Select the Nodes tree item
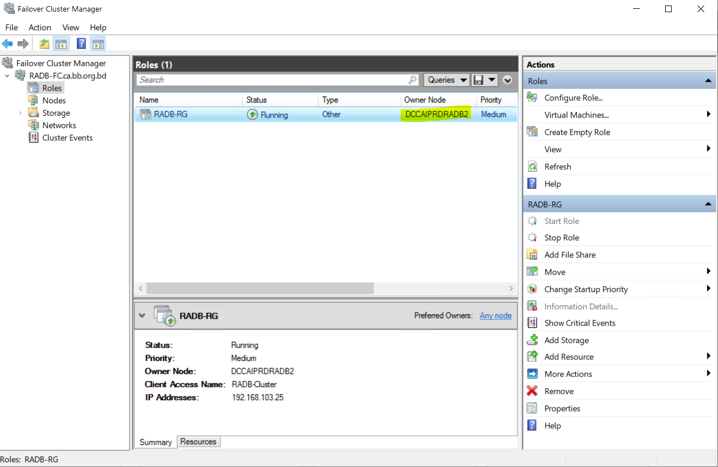This screenshot has width=718, height=467. pos(54,100)
